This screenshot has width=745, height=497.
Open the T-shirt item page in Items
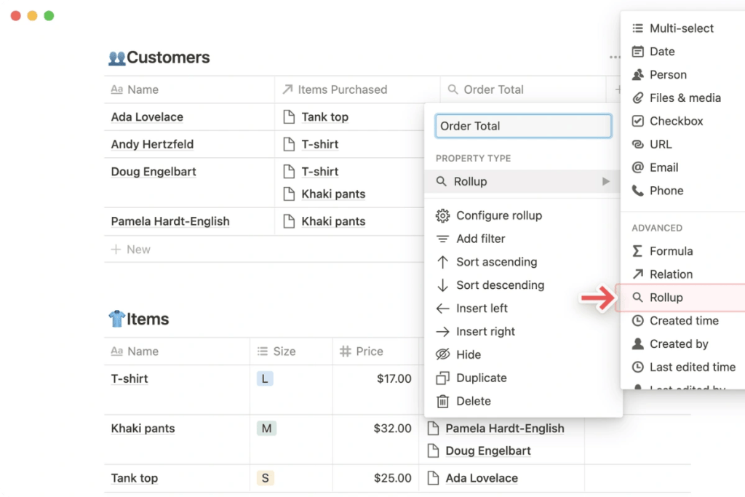coord(130,378)
